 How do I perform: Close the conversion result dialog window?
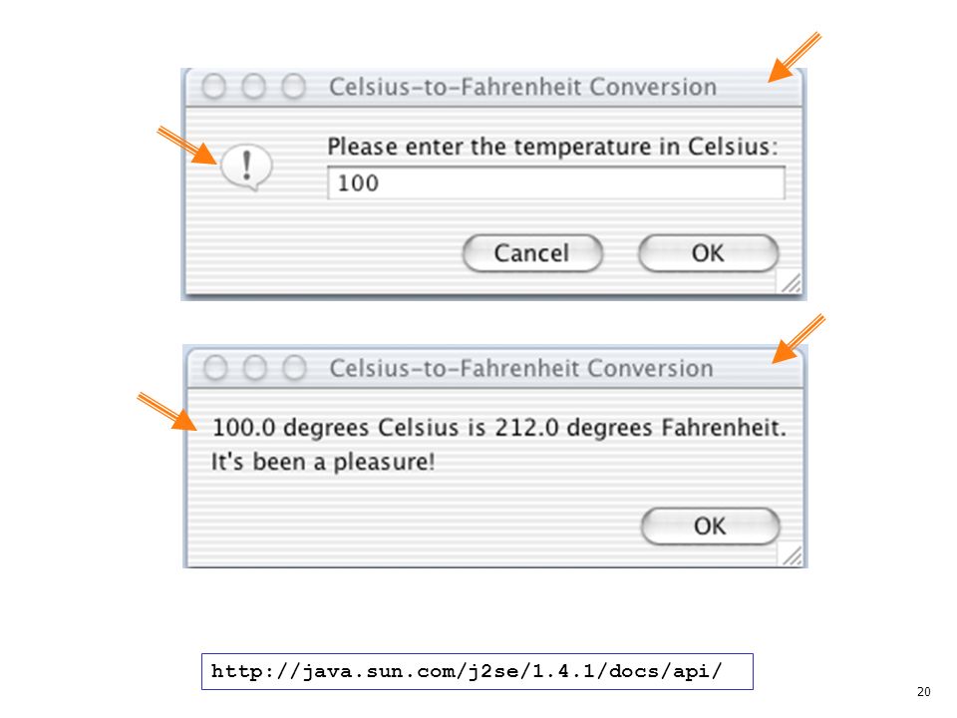pos(215,368)
